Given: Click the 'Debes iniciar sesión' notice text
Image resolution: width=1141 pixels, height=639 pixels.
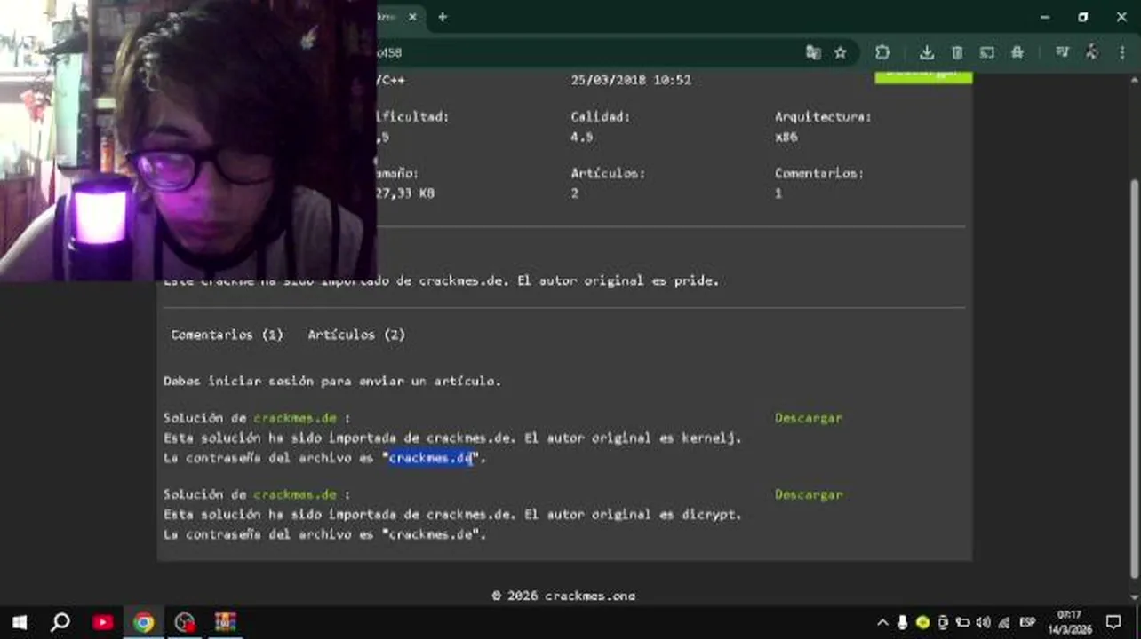Looking at the screenshot, I should (331, 381).
